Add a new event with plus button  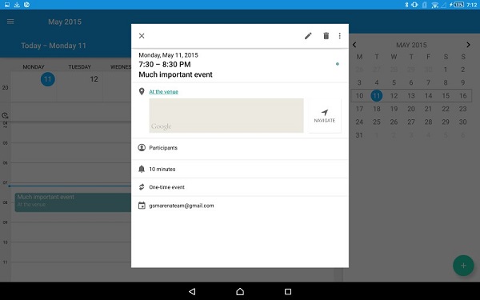point(463,266)
